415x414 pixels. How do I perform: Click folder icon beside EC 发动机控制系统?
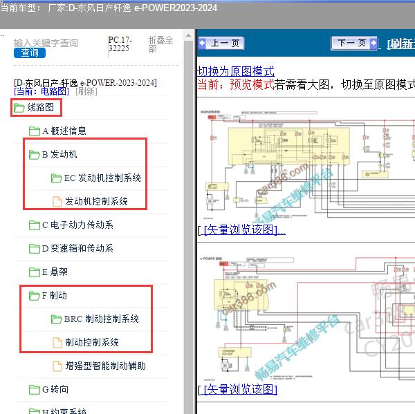coord(57,178)
